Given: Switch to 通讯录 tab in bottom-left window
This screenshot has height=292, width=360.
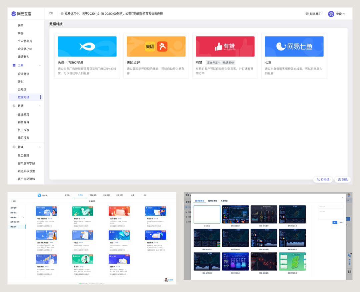Looking at the screenshot, I should point(67,195).
